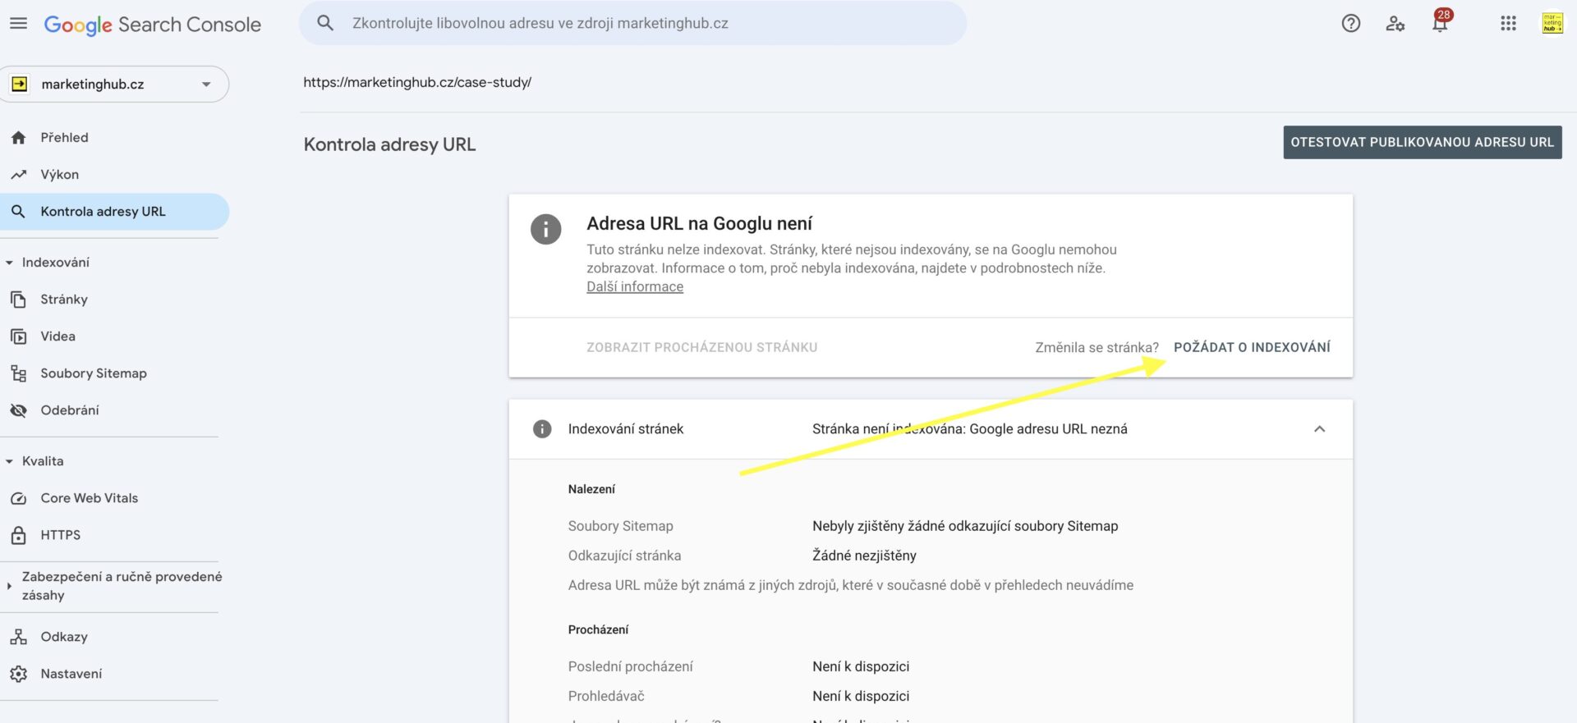Open the Další informace link

[635, 286]
